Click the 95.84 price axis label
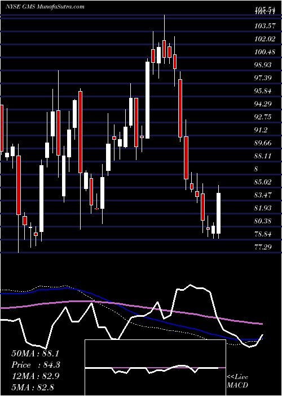Viewport: 282px width, 396px height. (263, 91)
